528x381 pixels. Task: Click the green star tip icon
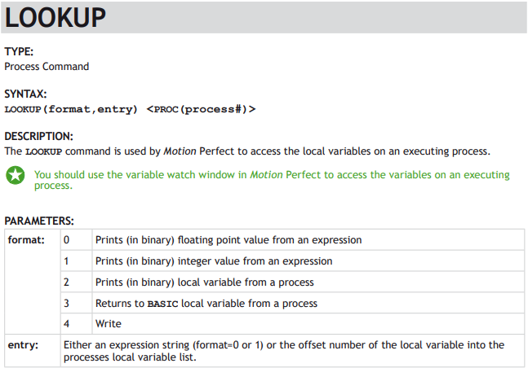16,175
